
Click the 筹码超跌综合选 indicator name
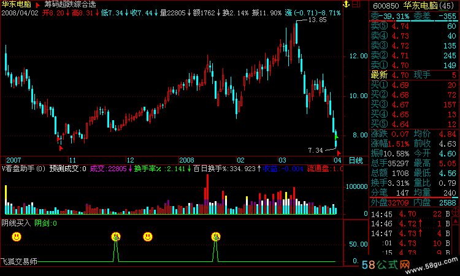70,4
